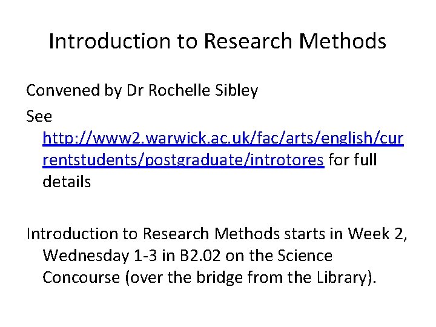Click the 'rentstudents/postgraduate/introtores' link portion
Image resolution: width=436 pixels, height=327 pixels.
coord(183,160)
